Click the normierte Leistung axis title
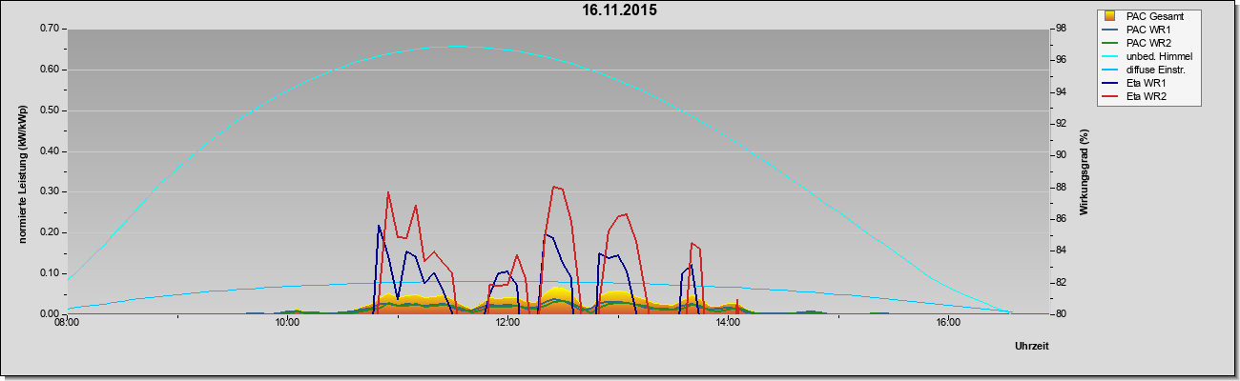 tap(22, 171)
